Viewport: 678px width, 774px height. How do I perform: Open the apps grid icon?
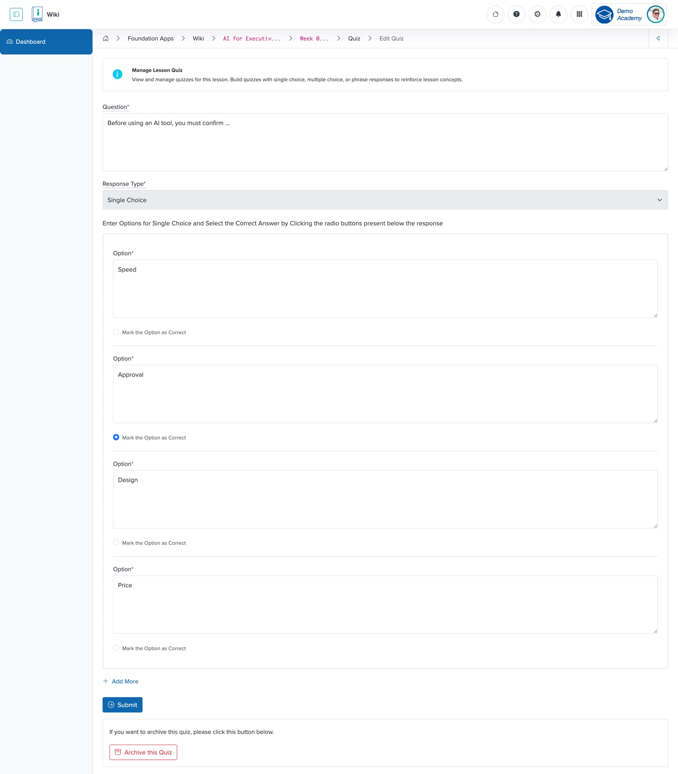coord(579,14)
